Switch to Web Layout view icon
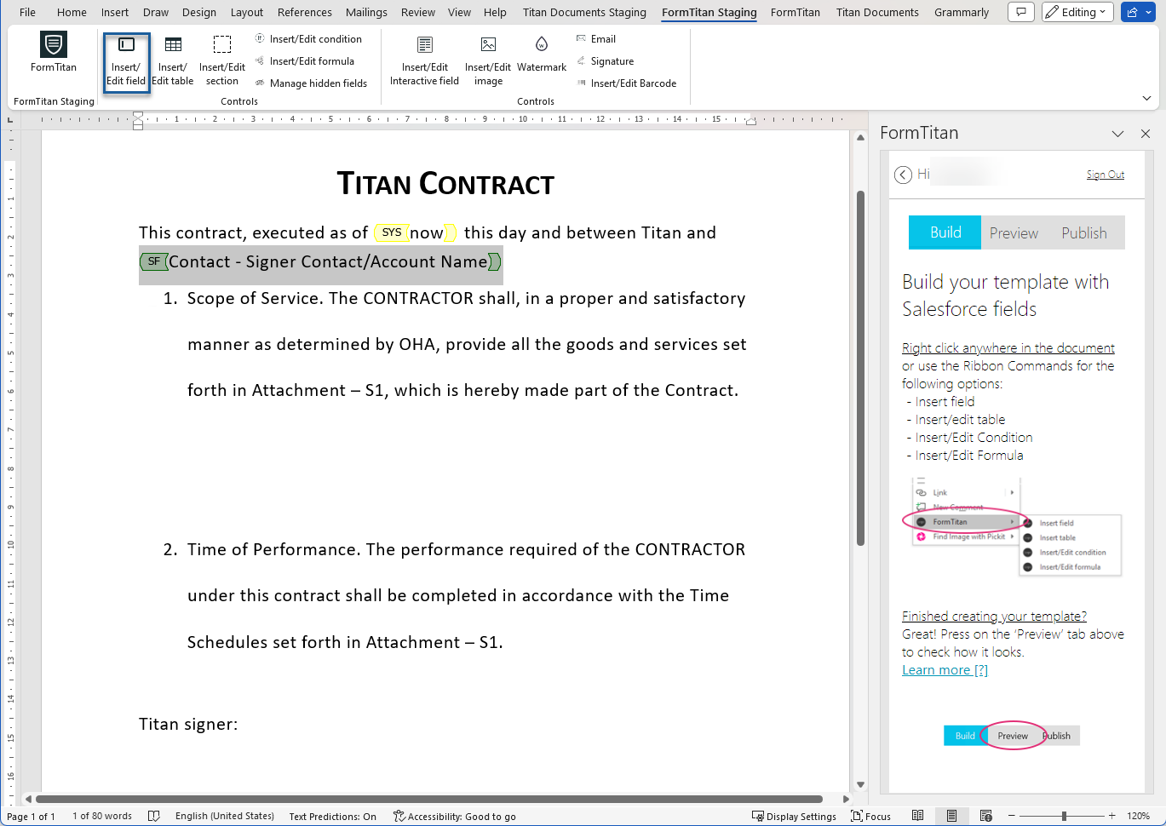 click(985, 816)
